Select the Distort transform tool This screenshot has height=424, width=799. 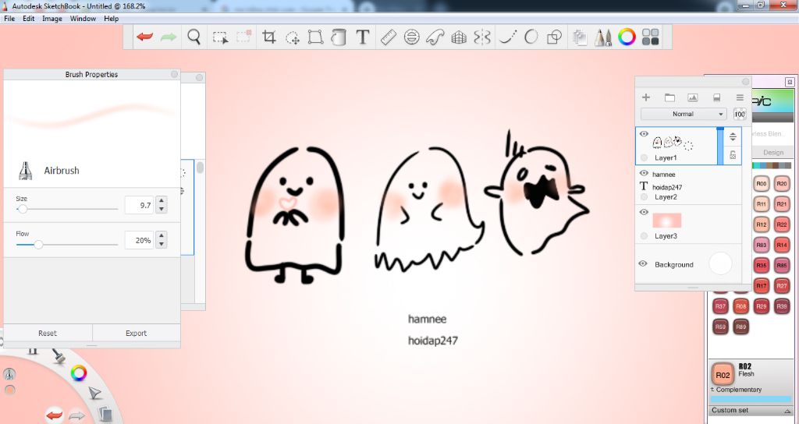315,37
